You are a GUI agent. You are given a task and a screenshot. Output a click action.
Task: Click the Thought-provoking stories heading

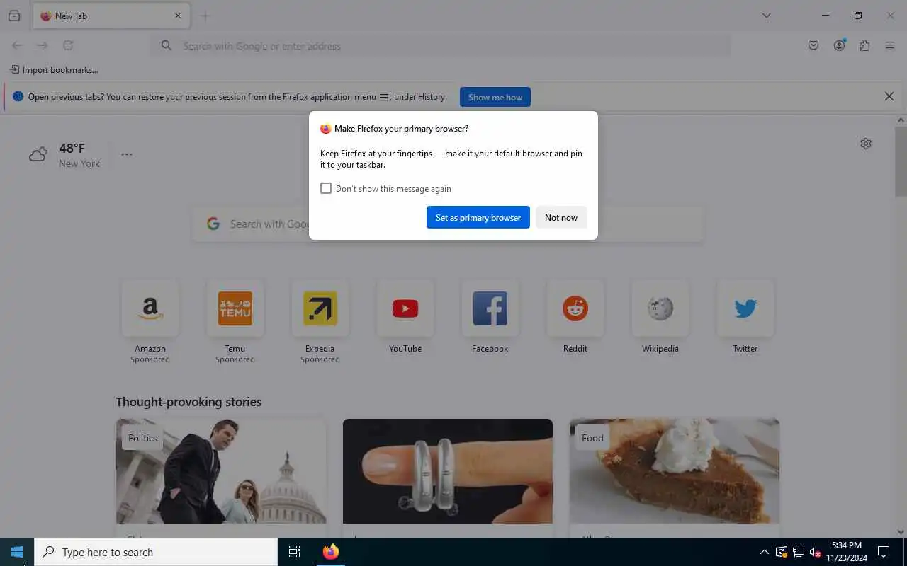pyautogui.click(x=188, y=401)
